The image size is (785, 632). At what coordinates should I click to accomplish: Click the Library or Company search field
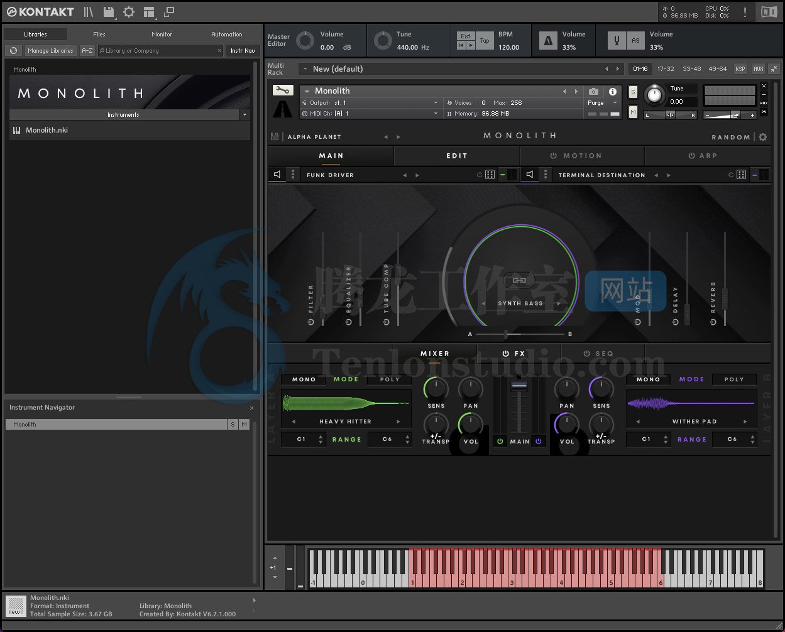coord(161,51)
